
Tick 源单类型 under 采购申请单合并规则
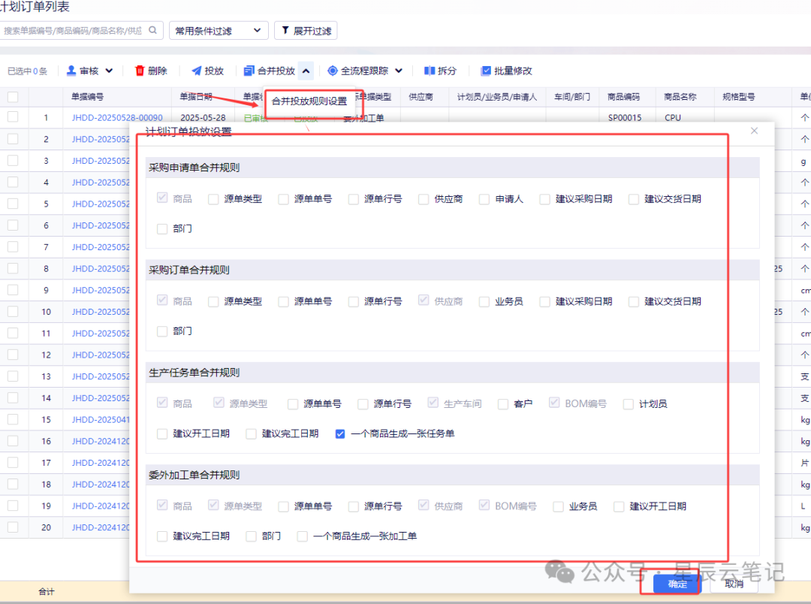(213, 199)
